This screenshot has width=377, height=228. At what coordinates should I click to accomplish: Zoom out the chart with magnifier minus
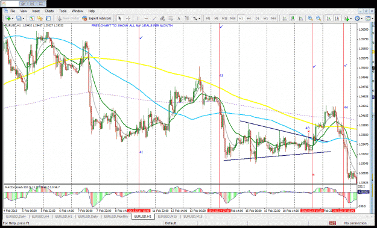tap(318, 18)
